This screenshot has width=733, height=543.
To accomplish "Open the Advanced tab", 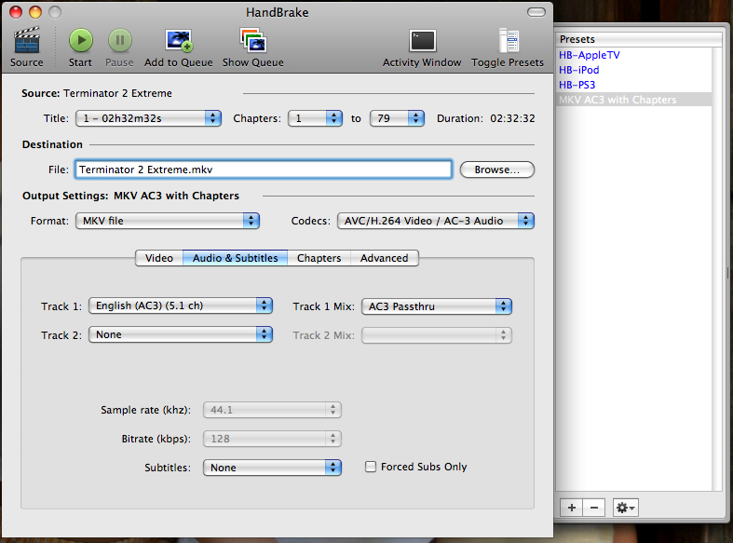I will pyautogui.click(x=385, y=258).
